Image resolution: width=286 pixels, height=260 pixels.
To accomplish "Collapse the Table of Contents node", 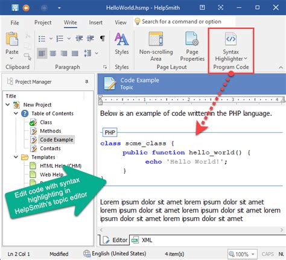I will pos(16,113).
